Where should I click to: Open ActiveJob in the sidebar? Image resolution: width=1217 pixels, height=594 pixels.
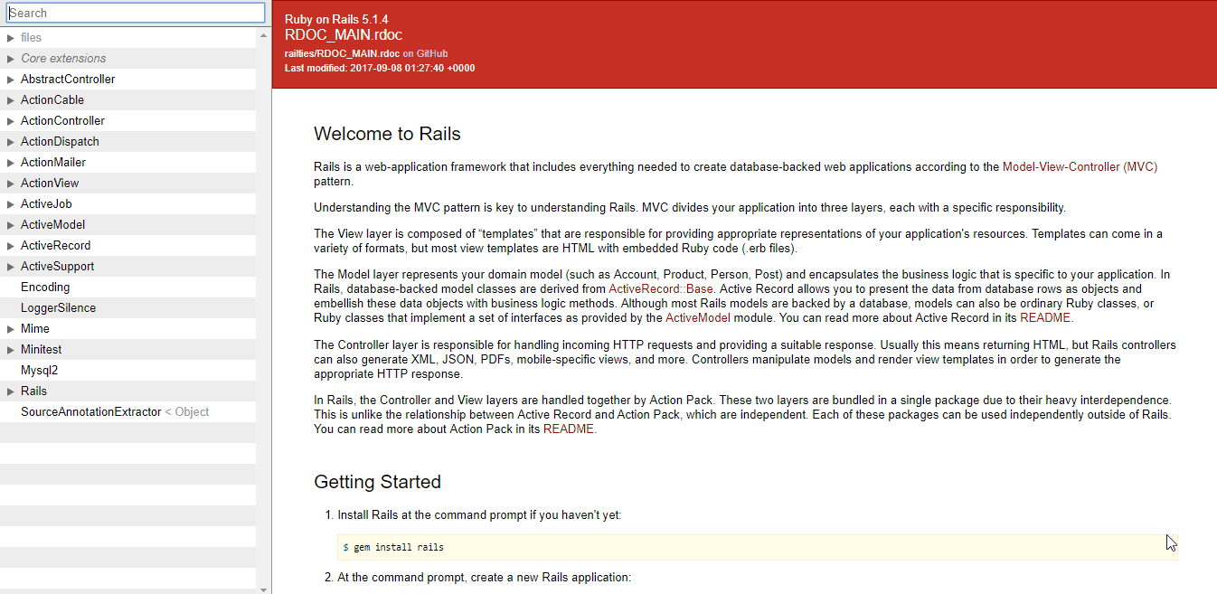coord(46,204)
